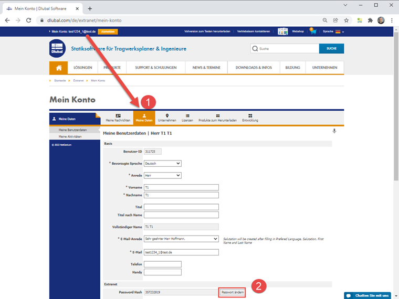This screenshot has width=399, height=299.
Task: Click the Meine Daten sidebar header
Action: (75, 119)
